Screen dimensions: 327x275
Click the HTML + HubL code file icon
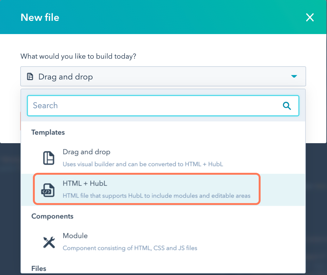click(48, 190)
